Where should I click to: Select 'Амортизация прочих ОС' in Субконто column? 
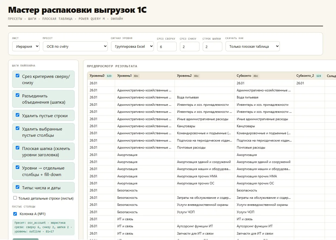[264, 183]
